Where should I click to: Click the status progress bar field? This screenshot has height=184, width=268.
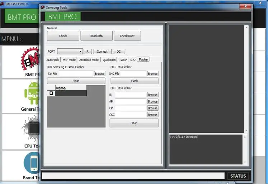(x=133, y=176)
